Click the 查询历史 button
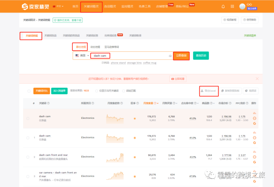The image size is (274, 187). (201, 55)
